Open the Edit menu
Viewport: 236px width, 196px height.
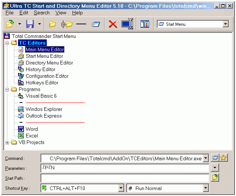click(24, 13)
